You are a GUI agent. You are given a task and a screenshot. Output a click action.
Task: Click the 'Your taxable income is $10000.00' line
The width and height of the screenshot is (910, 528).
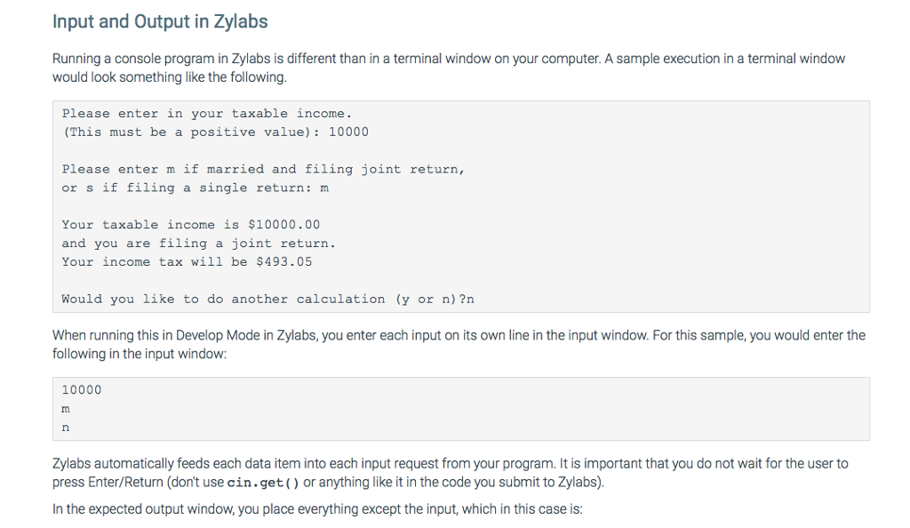click(x=191, y=225)
